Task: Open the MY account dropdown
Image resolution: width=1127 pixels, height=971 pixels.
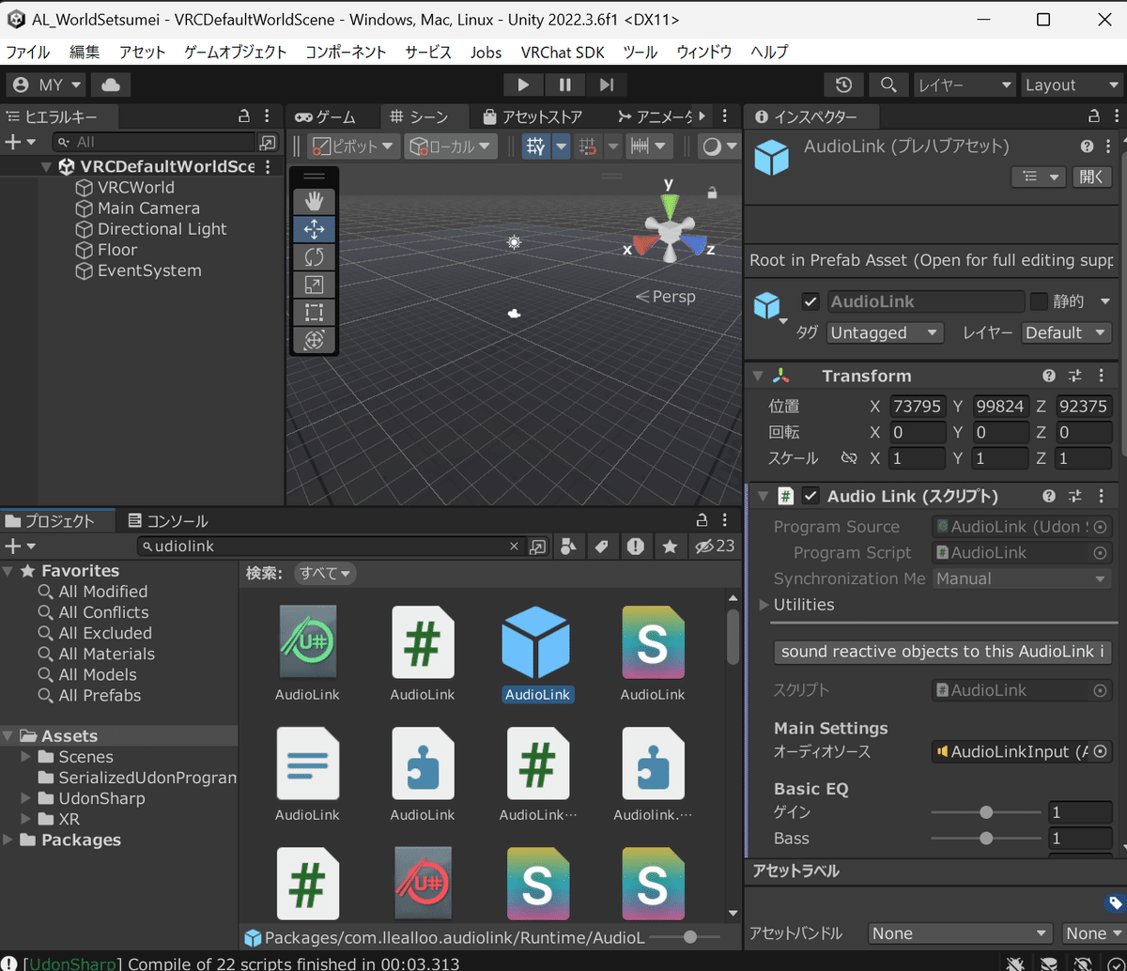Action: point(46,85)
